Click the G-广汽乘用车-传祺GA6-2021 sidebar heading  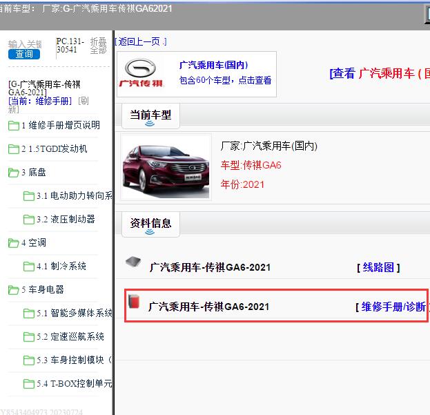tap(44, 88)
